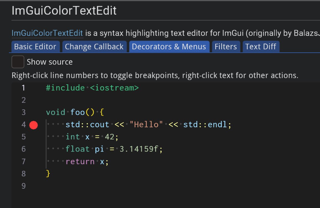Enable the Show source checkbox
The image size is (320, 208).
click(18, 62)
